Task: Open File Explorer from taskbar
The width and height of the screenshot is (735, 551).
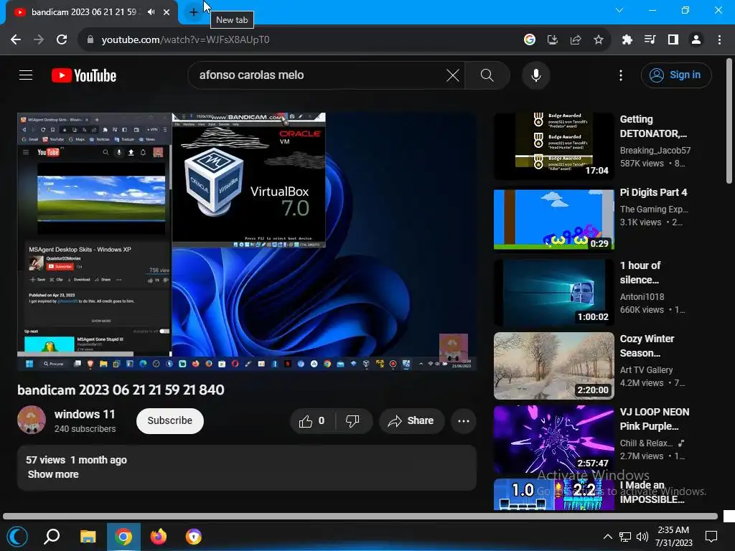Action: click(88, 537)
